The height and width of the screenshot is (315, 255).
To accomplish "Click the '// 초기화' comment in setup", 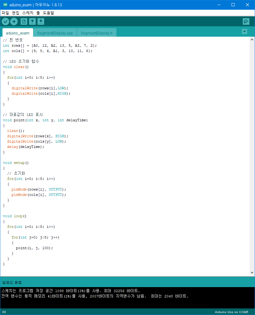I will point(16,173).
